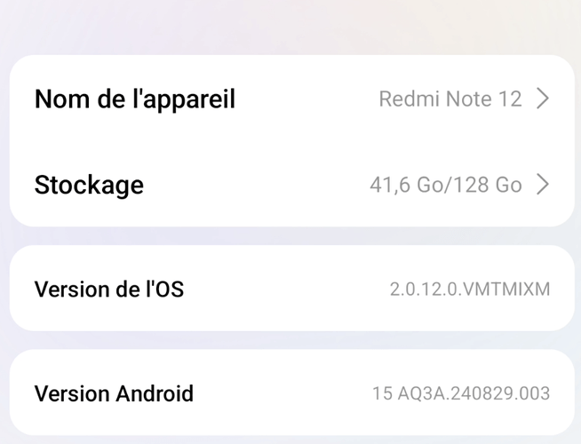
Task: Open the chevron beside Redmi Note 12
Action: click(x=543, y=99)
